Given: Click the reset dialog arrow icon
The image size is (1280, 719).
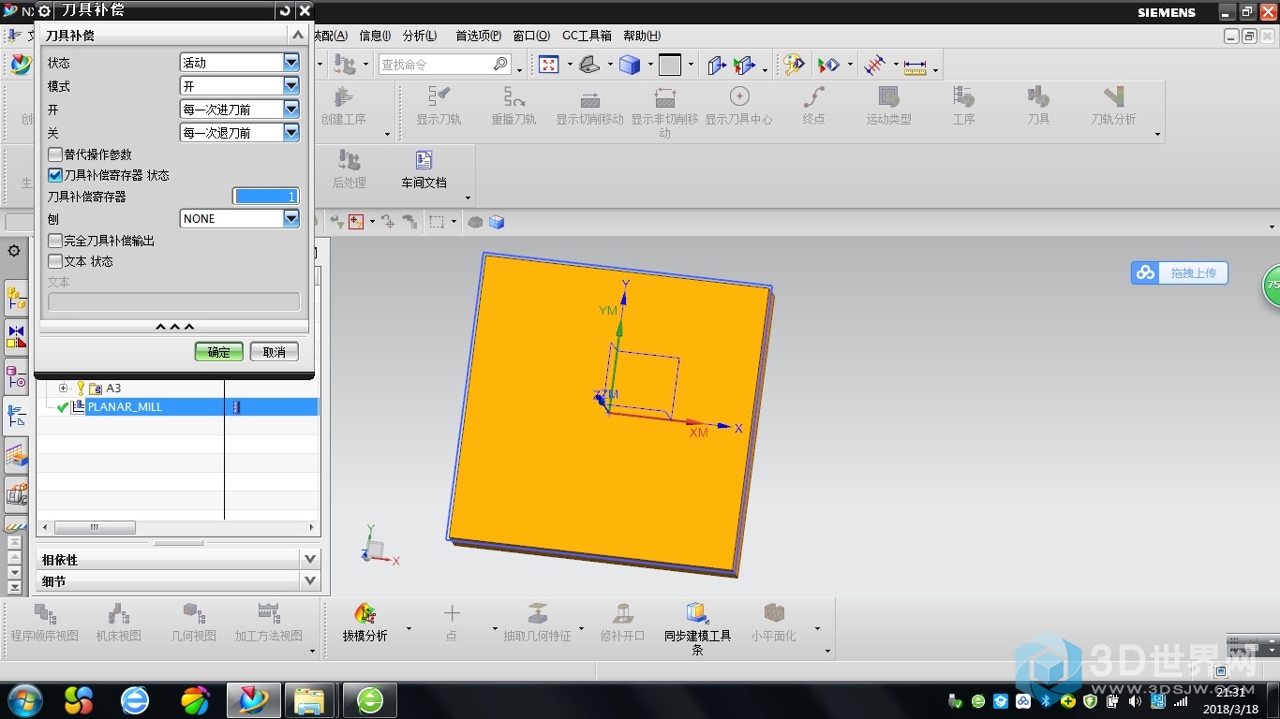Looking at the screenshot, I should 285,10.
